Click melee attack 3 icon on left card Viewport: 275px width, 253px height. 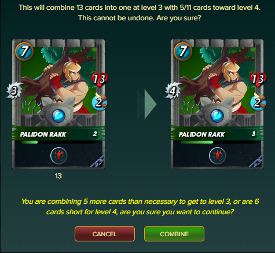coord(14,90)
